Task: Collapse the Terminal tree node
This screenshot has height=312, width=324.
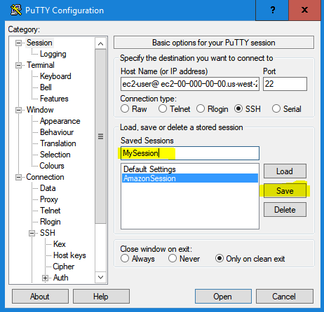Action: pyautogui.click(x=18, y=65)
